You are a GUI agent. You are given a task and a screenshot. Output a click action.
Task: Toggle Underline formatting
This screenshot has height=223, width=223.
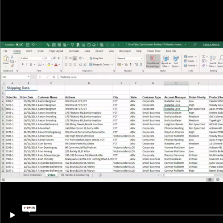(31, 64)
